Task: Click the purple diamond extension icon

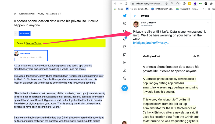Action: (x=195, y=4)
